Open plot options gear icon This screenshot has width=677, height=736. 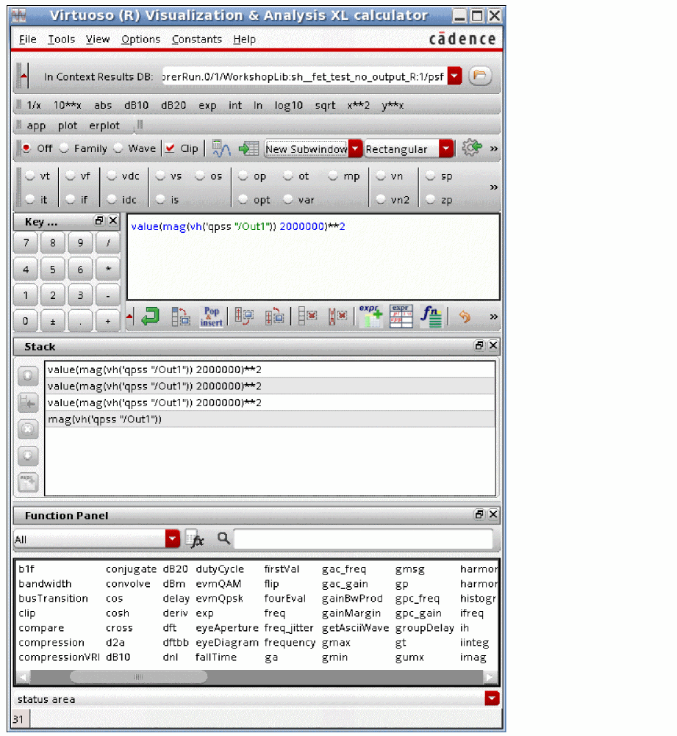(472, 148)
